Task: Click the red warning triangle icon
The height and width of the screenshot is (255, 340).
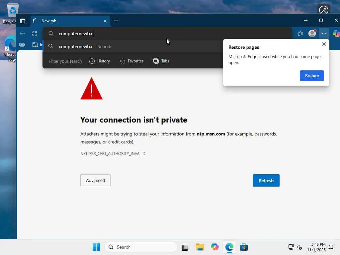Action: (92, 89)
